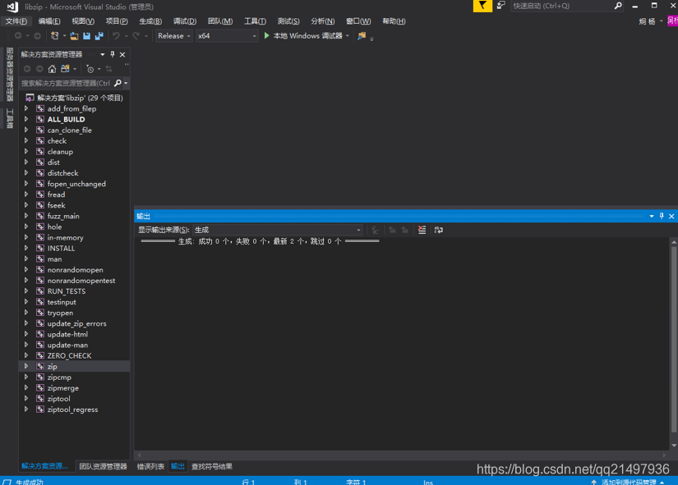Click the 添加到源代码管理 status bar button
Viewport: 678px width, 485px height.
pos(628,482)
